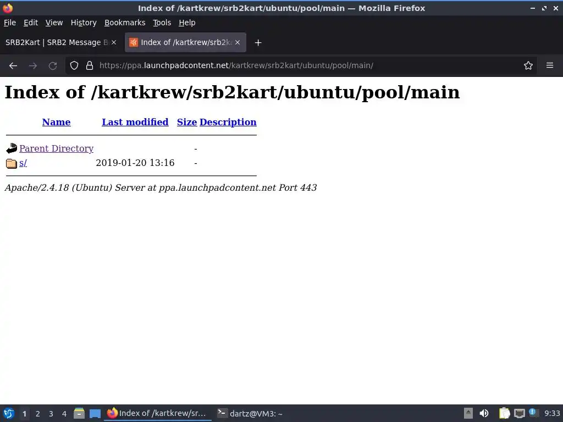Open the Firefox hamburger application menu

tap(550, 66)
